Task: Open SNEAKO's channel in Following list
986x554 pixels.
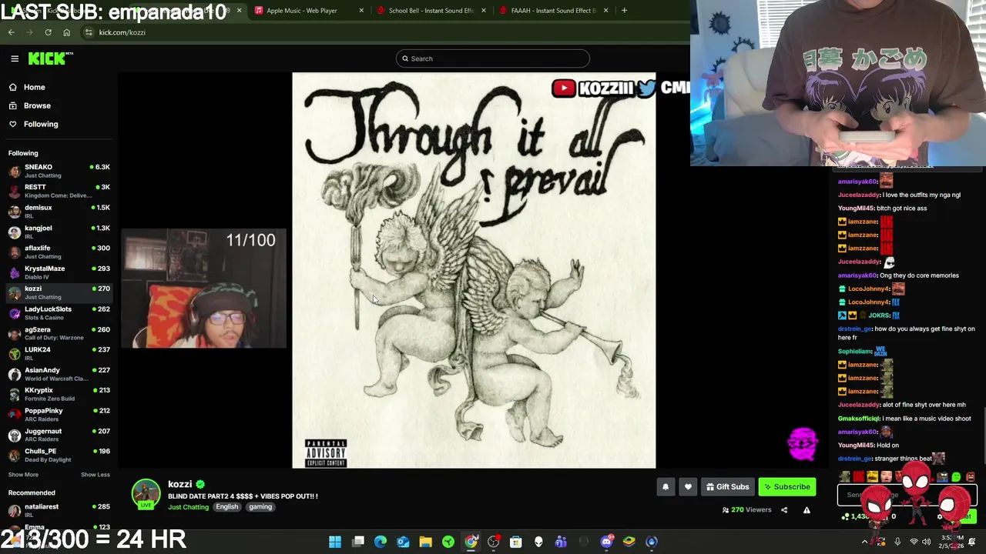Action: (x=59, y=171)
